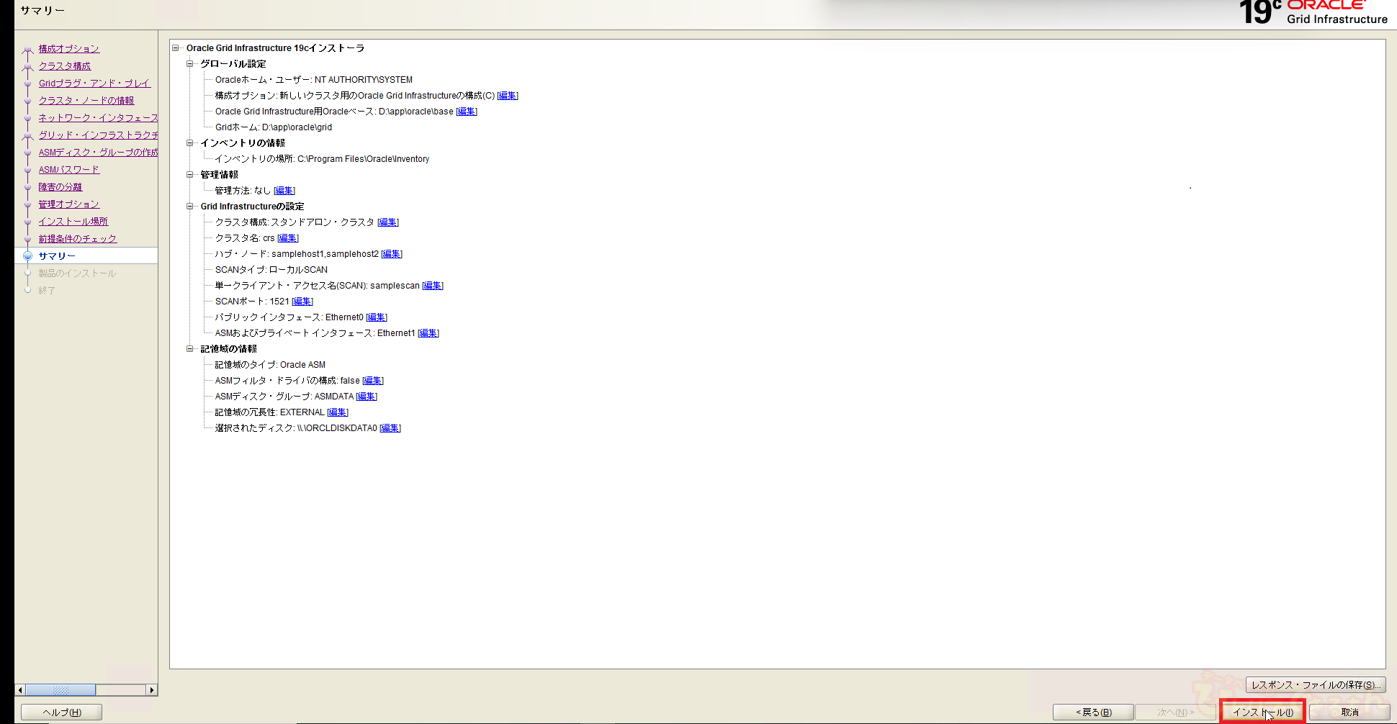The width and height of the screenshot is (1397, 724).
Task: Collapse the グローバル設定 tree section
Action: [x=190, y=64]
